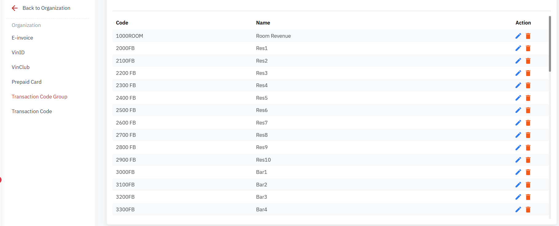Select VinClub in the sidebar
The height and width of the screenshot is (226, 559).
[21, 67]
